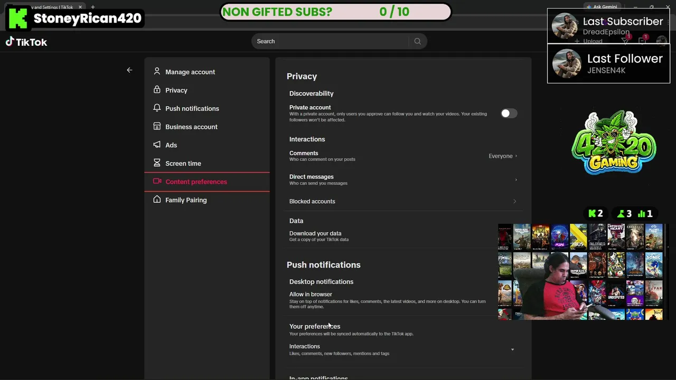Viewport: 676px width, 380px height.
Task: Go back with the left arrow
Action: point(129,70)
